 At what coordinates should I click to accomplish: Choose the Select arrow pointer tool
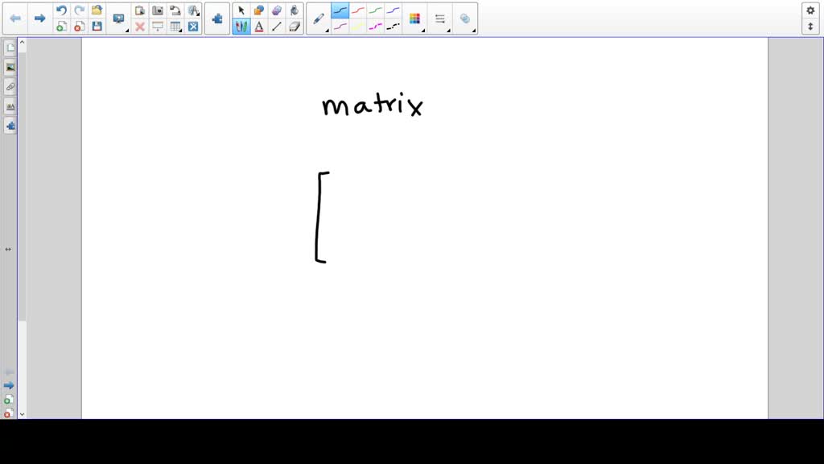(x=241, y=10)
